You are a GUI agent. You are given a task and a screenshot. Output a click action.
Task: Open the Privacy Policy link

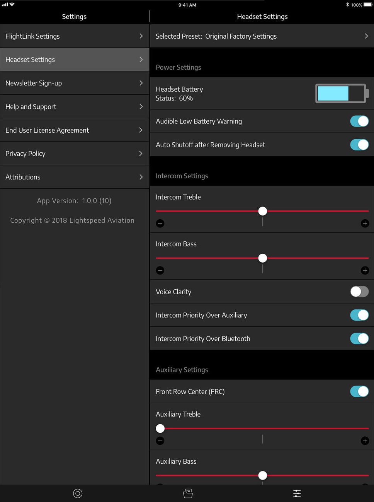(x=74, y=154)
